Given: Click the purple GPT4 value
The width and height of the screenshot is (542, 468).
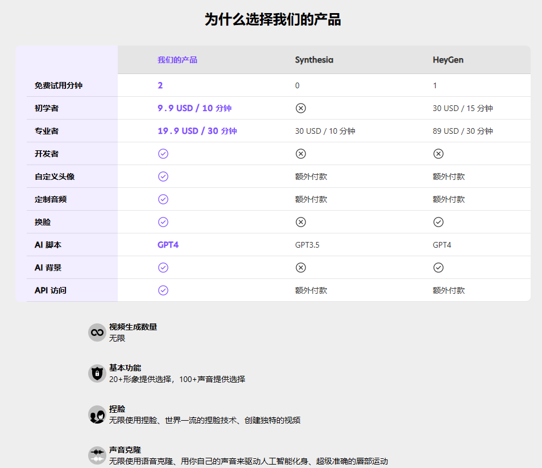Looking at the screenshot, I should pyautogui.click(x=168, y=245).
